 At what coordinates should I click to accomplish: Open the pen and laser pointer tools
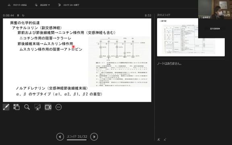coord(6,107)
